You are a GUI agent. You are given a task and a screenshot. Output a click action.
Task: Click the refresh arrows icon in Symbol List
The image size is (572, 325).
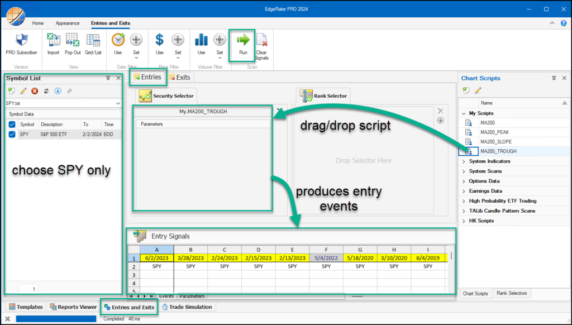coord(46,91)
